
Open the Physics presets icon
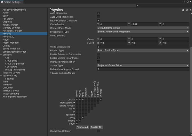point(187,10)
